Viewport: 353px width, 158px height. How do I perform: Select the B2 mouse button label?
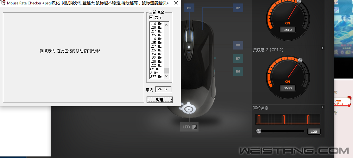coord(238,8)
